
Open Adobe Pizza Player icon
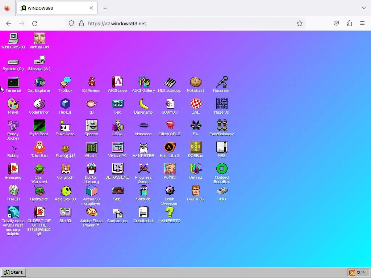91,212
